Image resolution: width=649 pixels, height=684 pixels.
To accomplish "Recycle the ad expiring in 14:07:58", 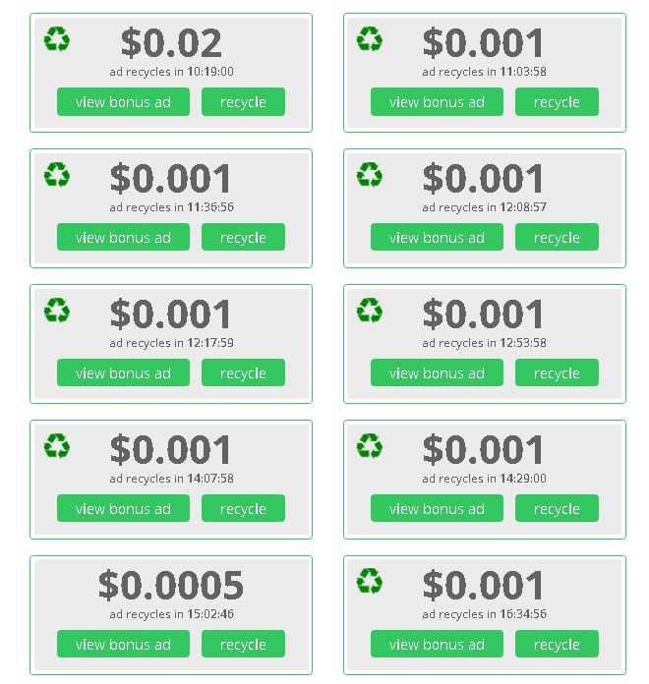I will click(x=243, y=509).
